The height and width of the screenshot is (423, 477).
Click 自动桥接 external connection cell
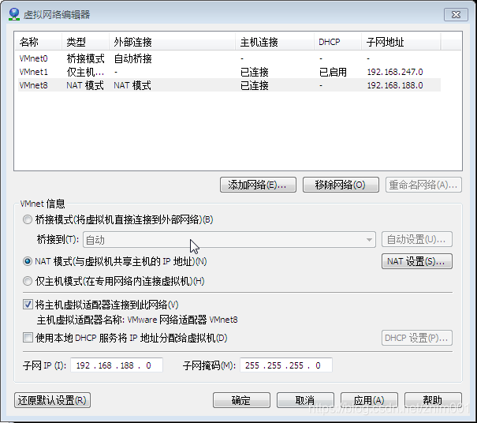click(133, 58)
